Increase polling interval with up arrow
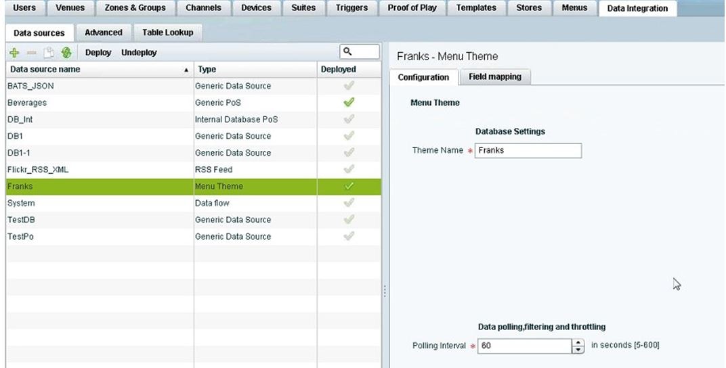 pos(578,342)
